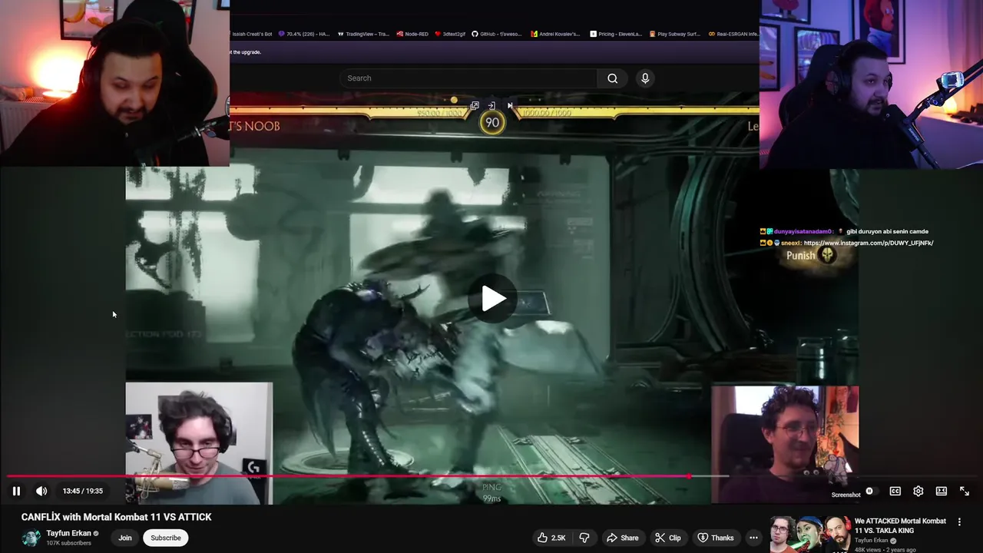Toggle closed captions (CC) button
The height and width of the screenshot is (553, 983).
(895, 492)
